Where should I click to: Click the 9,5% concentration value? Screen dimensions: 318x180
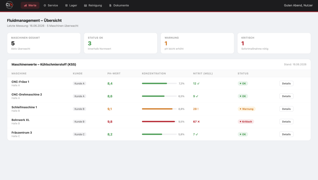pos(181,122)
